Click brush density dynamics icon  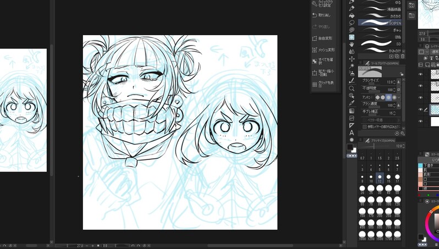399,106
